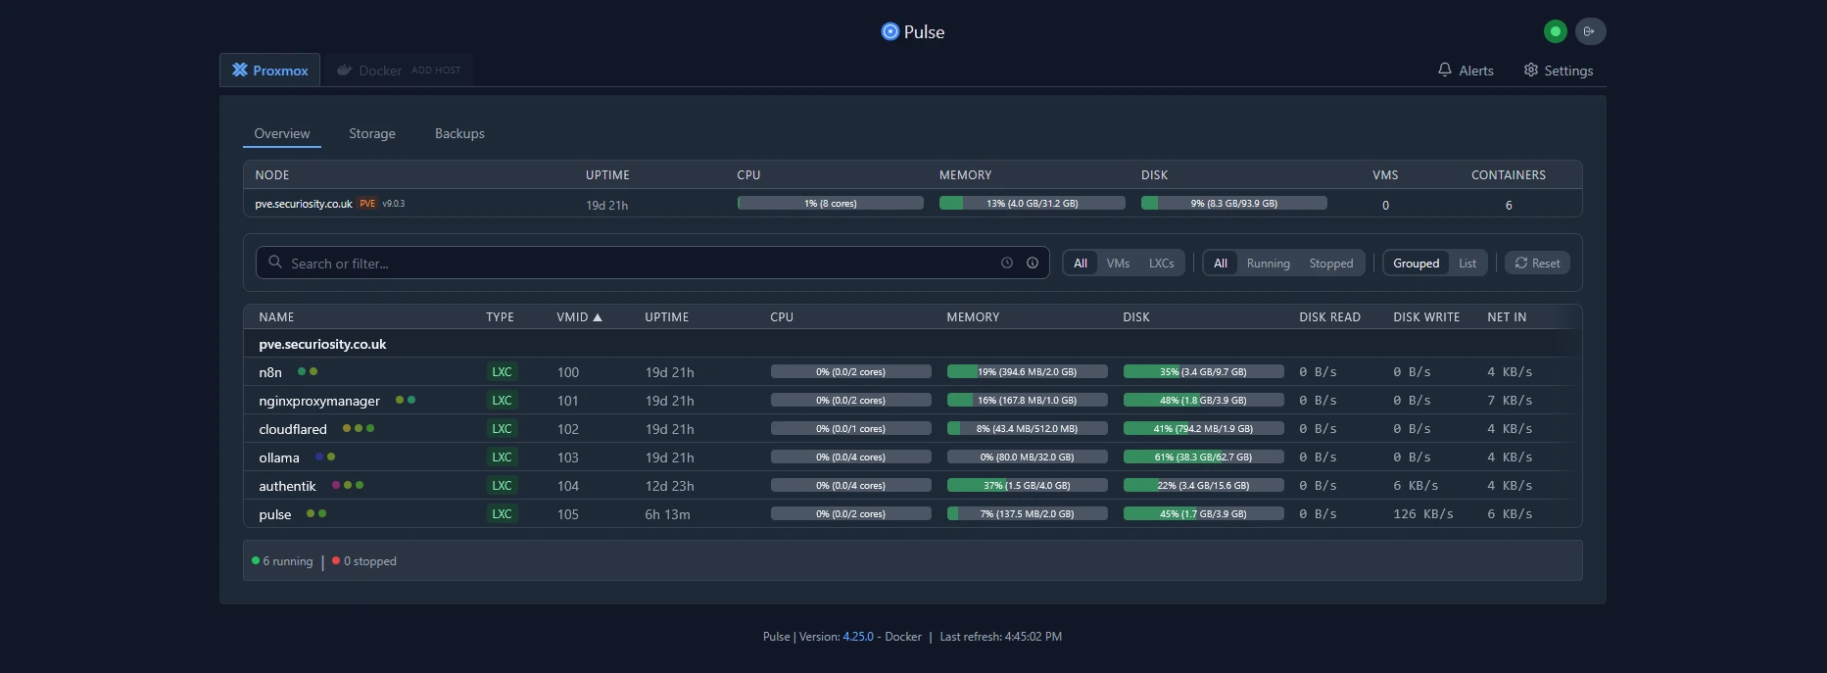
Task: Click the pve.securiosity.co.uk node name in summary
Action: click(304, 204)
